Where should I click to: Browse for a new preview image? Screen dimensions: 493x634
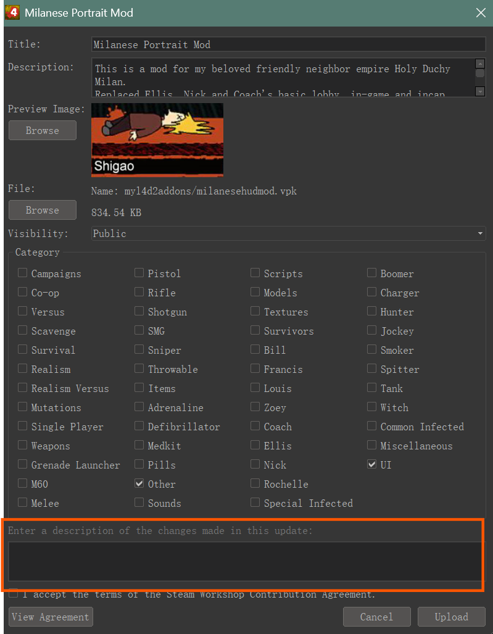(43, 130)
